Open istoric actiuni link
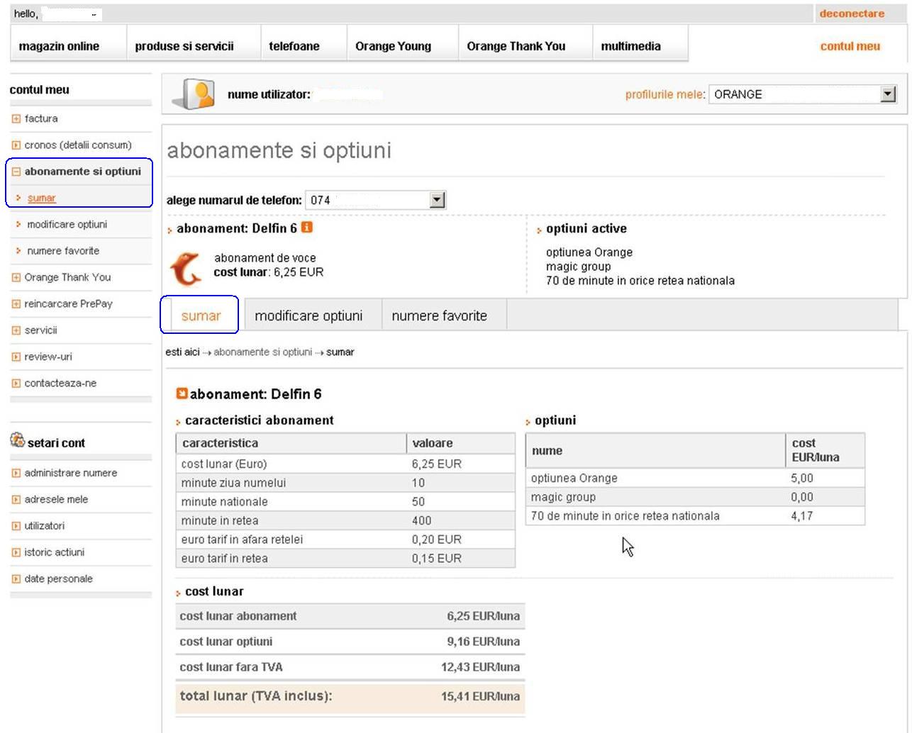This screenshot has height=733, width=912. click(54, 553)
